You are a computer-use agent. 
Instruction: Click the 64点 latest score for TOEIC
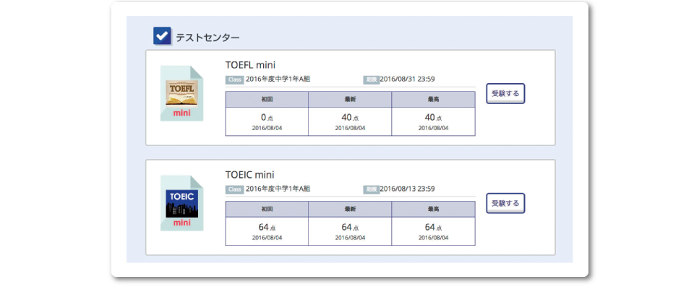pos(350,228)
